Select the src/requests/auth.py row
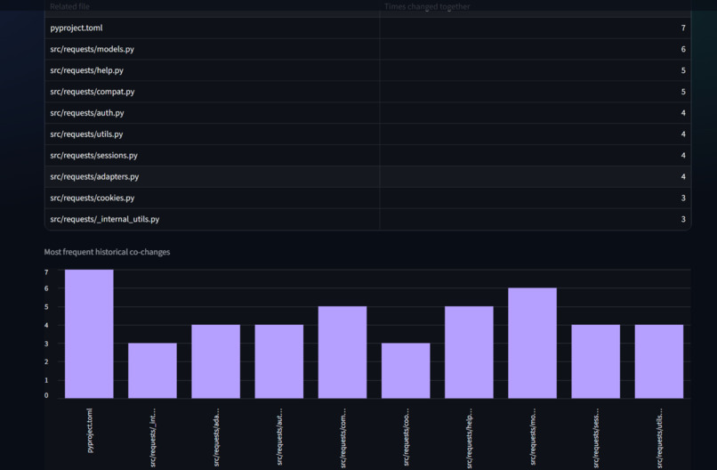The image size is (717, 470). pos(367,113)
